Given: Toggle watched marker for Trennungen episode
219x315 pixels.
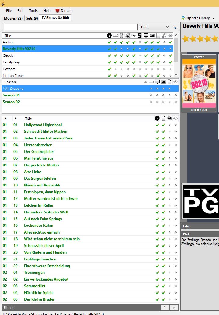Looking at the screenshot, I should pyautogui.click(x=176, y=272).
